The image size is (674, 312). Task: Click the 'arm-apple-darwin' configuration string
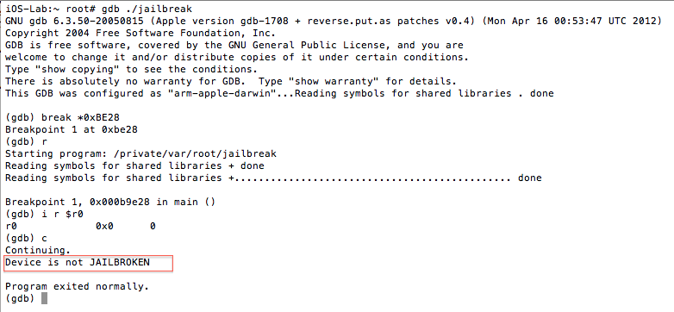coord(222,93)
